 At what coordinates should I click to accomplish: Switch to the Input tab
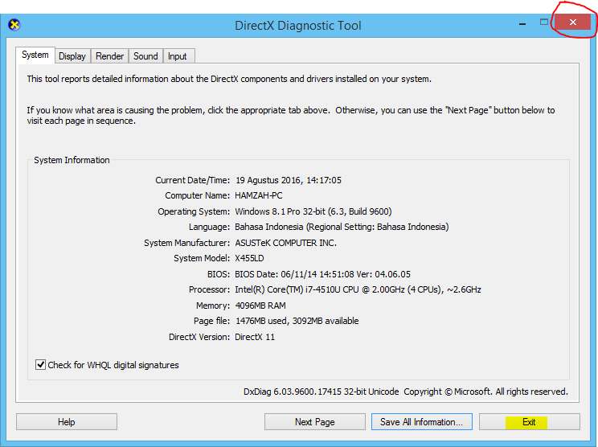pyautogui.click(x=178, y=56)
